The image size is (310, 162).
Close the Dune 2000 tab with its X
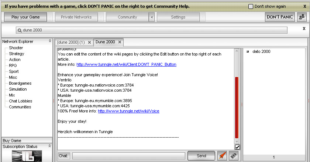(x=120, y=42)
